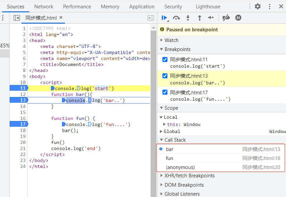Resume script execution with the play button
The height and width of the screenshot is (197, 286).
point(164,18)
